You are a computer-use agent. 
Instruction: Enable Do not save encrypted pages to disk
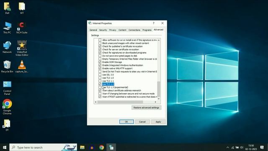pos(100,56)
